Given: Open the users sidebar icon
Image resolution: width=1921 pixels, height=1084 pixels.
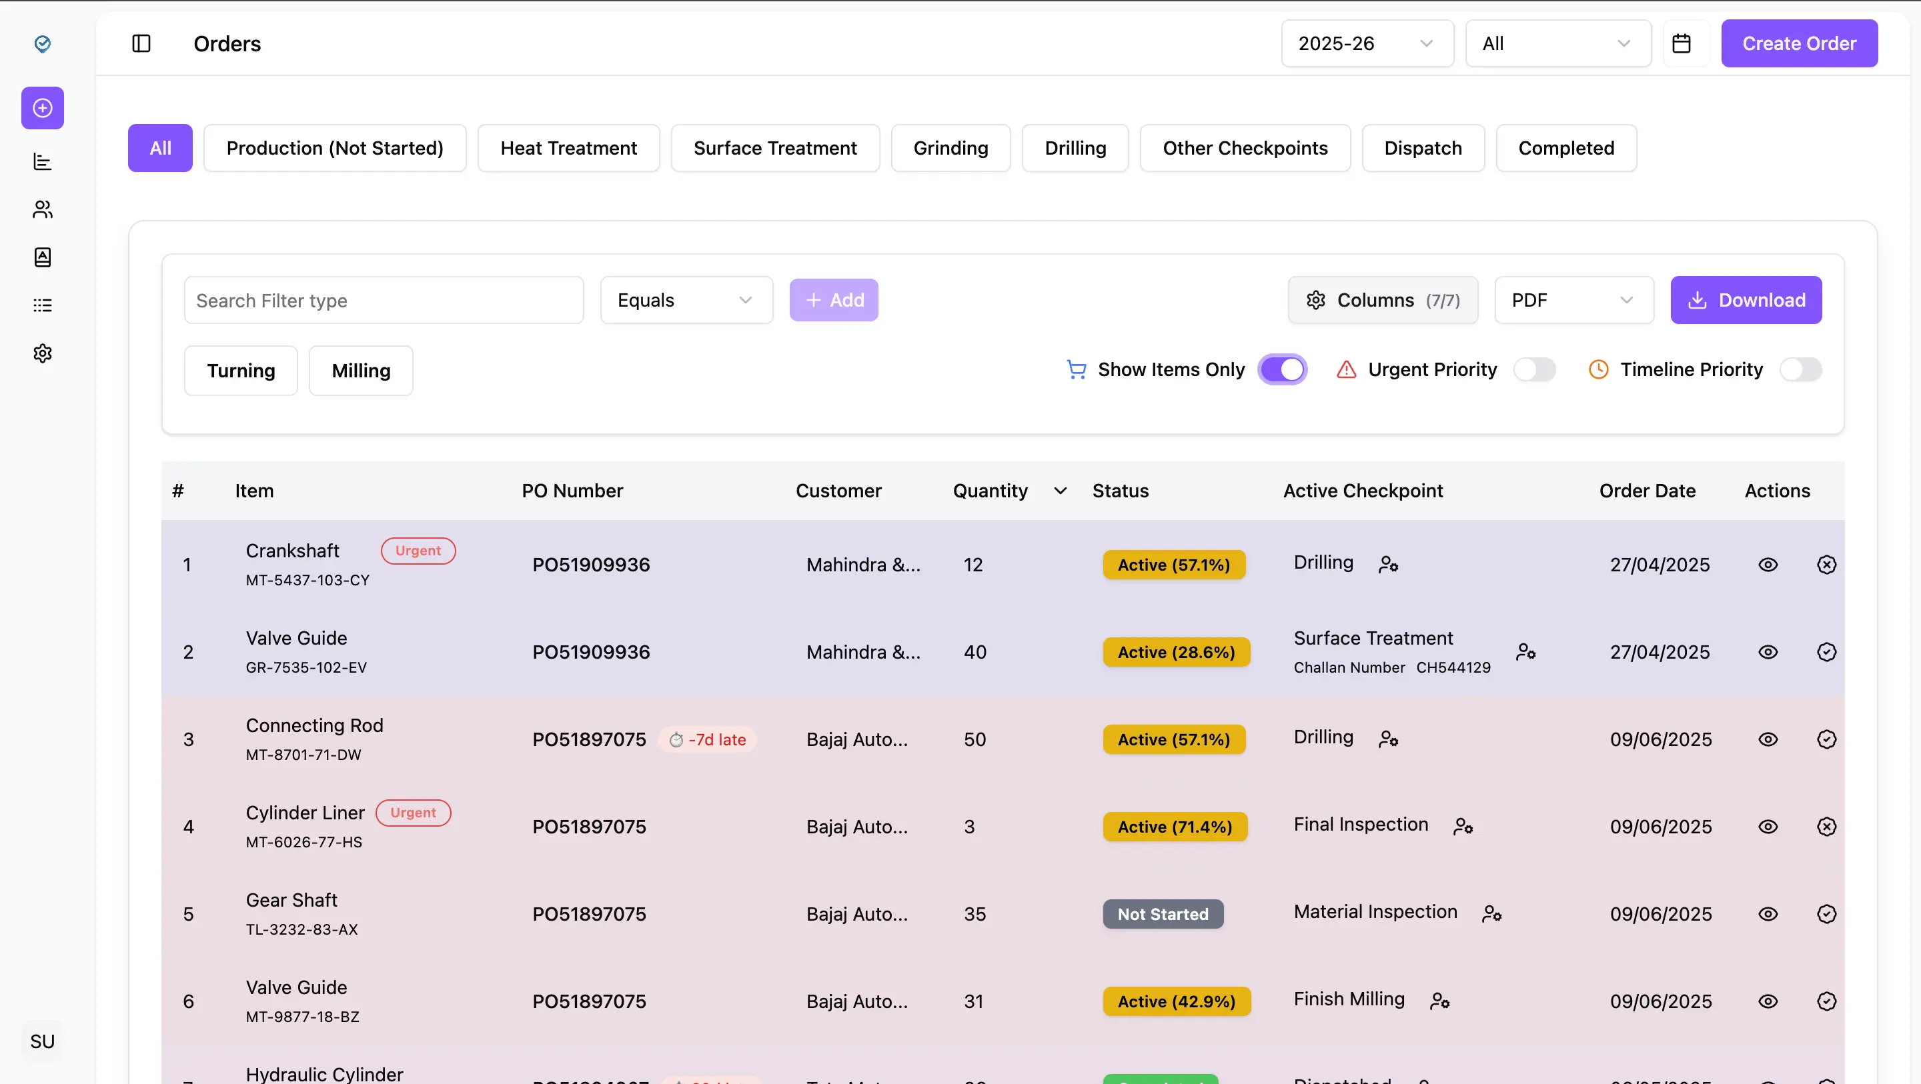Looking at the screenshot, I should (x=43, y=209).
